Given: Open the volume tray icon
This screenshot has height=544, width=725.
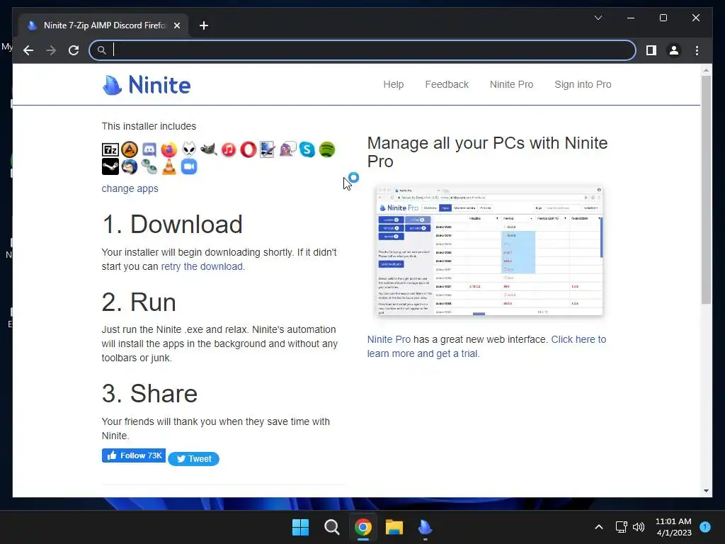Looking at the screenshot, I should tap(639, 527).
